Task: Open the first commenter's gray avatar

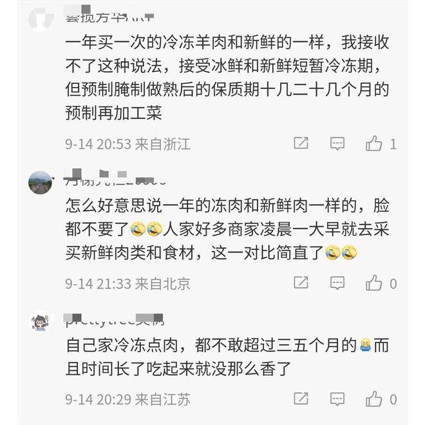Action: 41,19
